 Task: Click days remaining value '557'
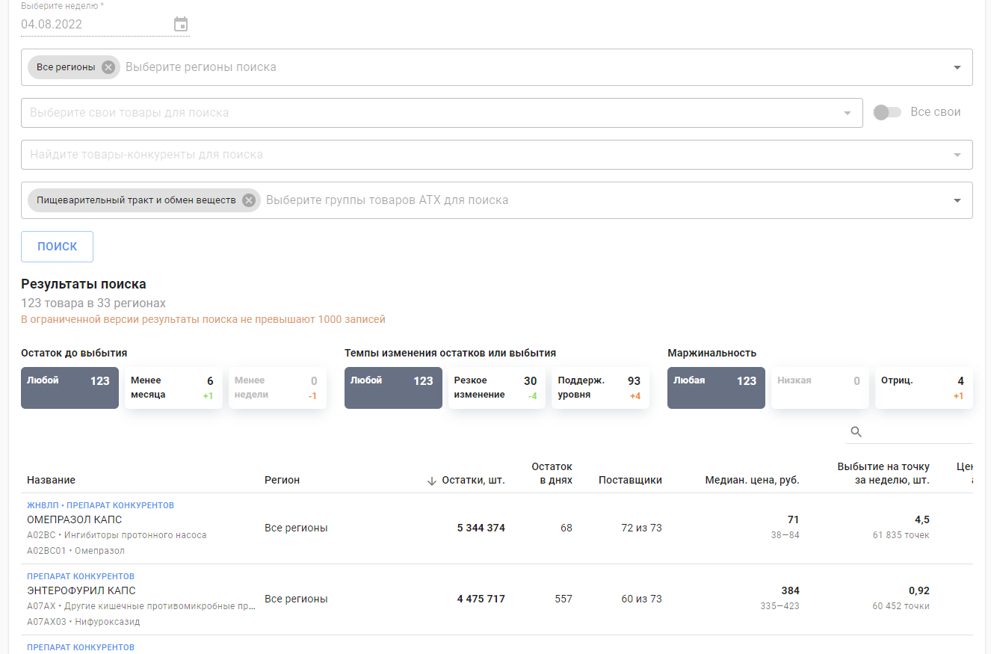point(564,599)
